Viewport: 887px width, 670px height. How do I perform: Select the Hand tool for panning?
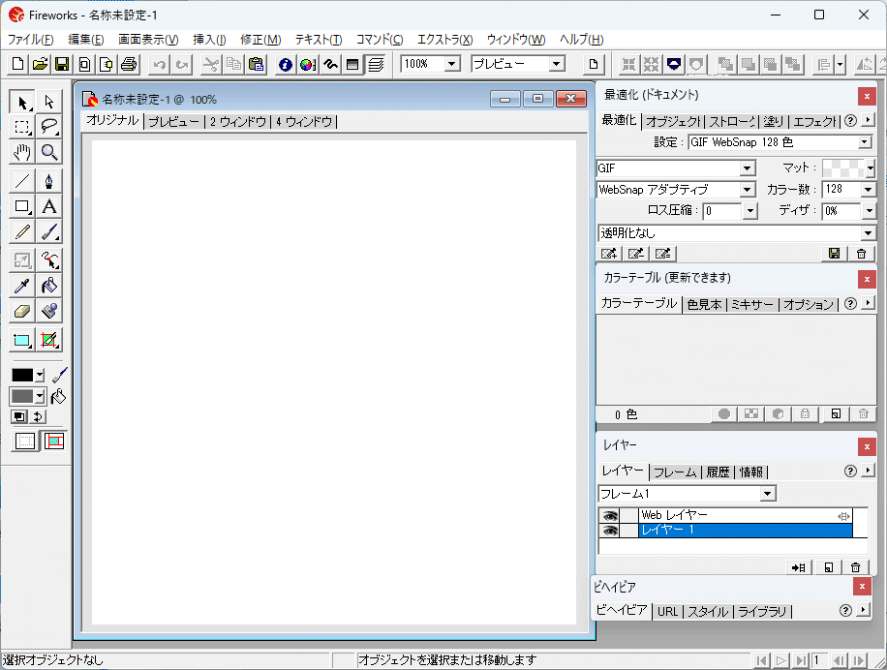pos(21,152)
